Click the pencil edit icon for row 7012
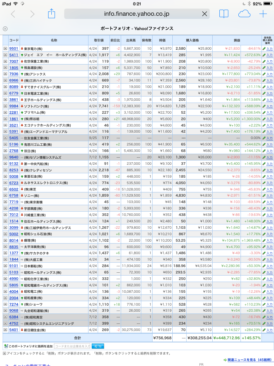The image size is (274, 366). (x=264, y=215)
